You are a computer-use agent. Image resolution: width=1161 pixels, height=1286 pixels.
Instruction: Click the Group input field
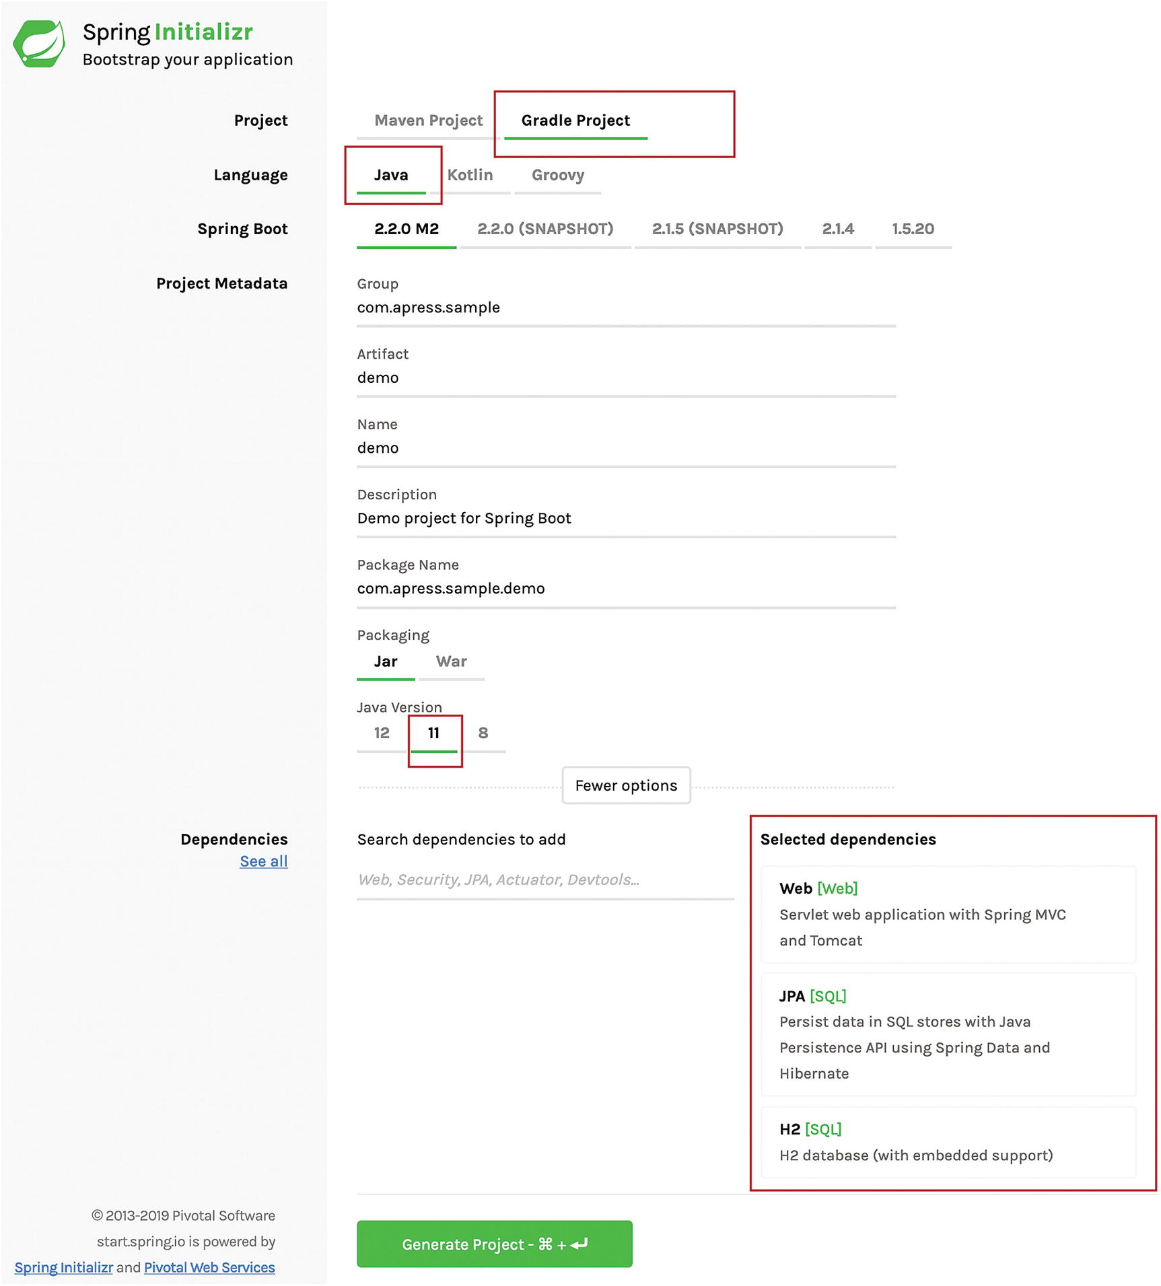tap(626, 308)
